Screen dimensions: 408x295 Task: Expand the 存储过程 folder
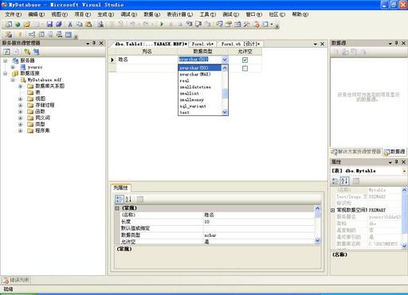tap(20, 105)
